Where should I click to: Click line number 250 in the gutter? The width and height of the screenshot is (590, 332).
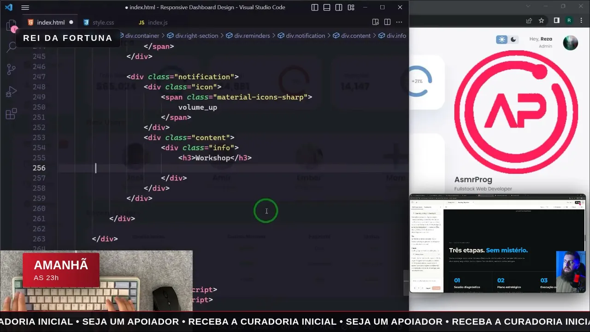coord(39,107)
